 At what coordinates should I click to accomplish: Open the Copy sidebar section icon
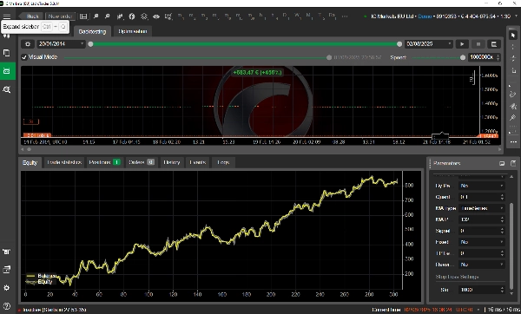pos(7,53)
